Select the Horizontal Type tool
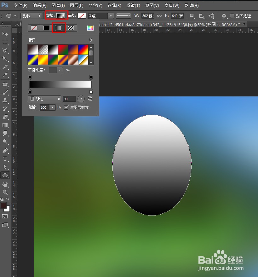Image resolution: width=258 pixels, height=277 pixels. pyautogui.click(x=5, y=159)
